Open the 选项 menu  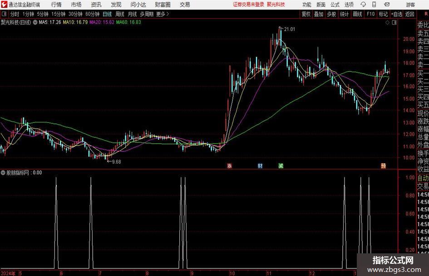(349, 5)
